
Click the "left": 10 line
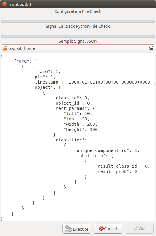(x=78, y=114)
